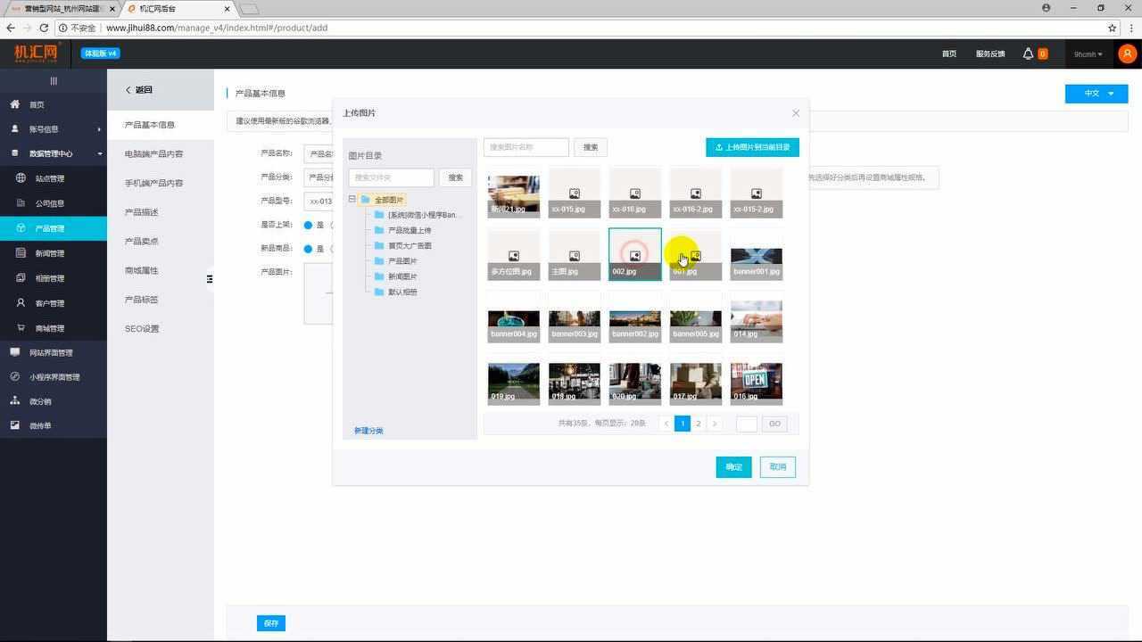Bookmark this page with the star icon
The width and height of the screenshot is (1142, 642).
point(1112,28)
